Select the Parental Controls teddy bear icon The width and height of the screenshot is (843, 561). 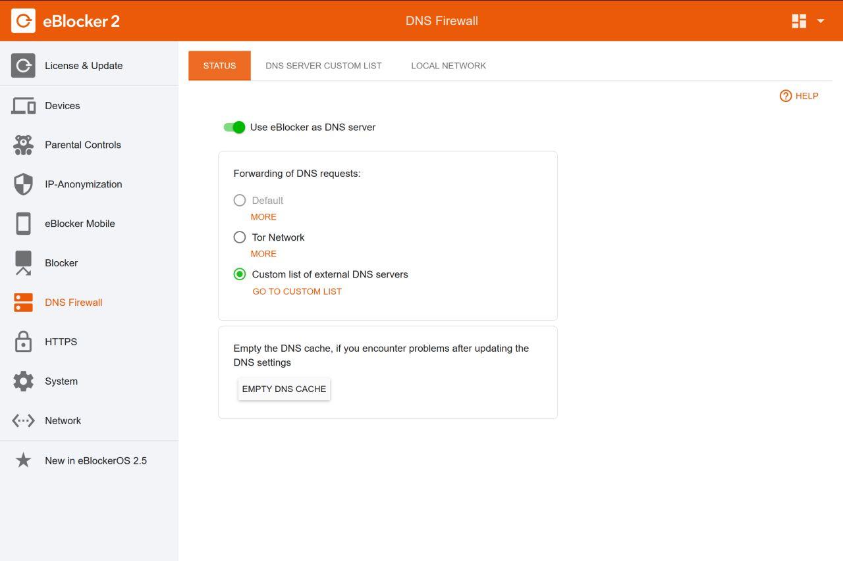(x=23, y=145)
